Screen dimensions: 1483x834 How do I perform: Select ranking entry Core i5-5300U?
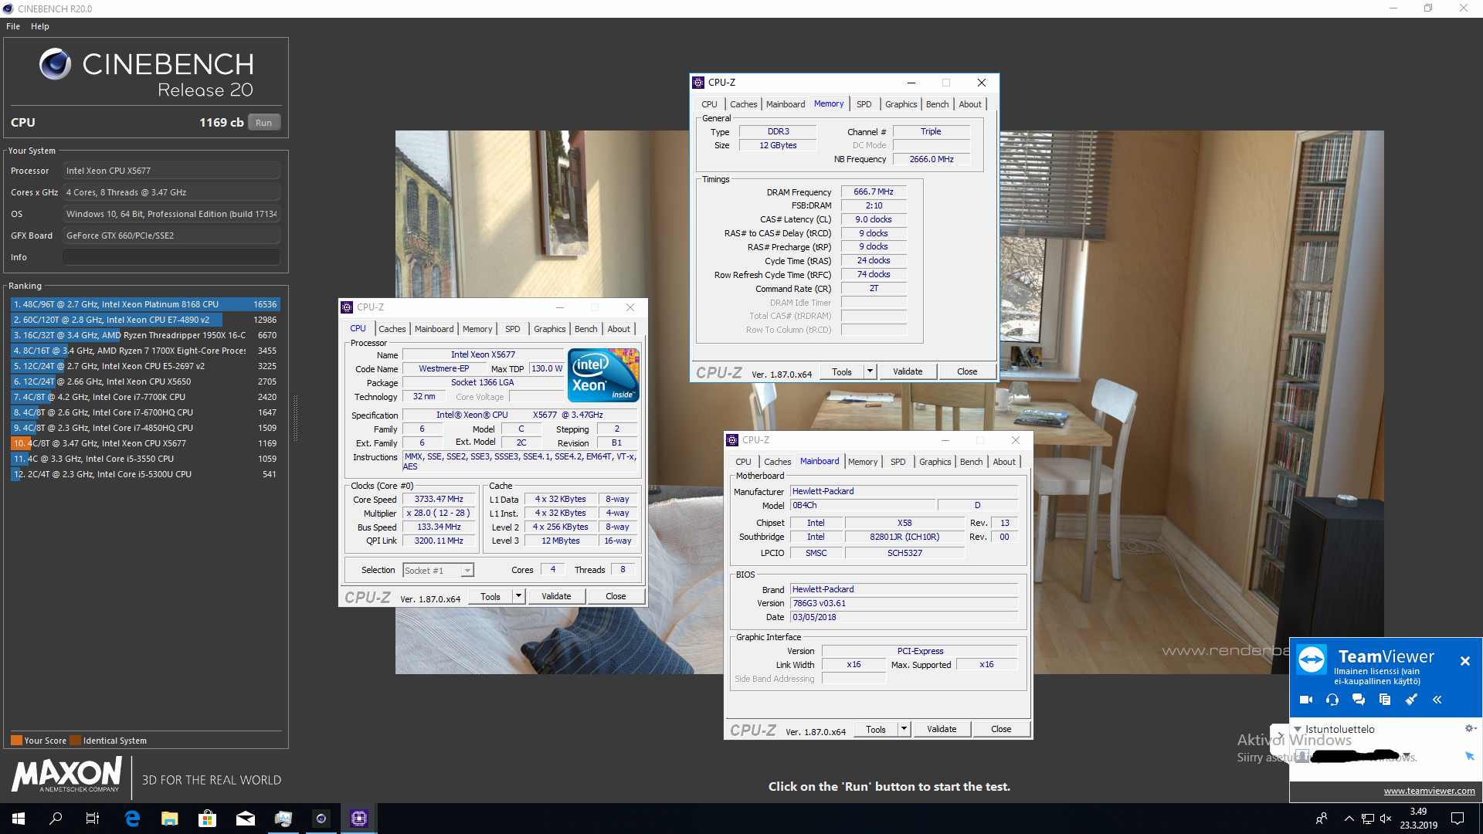(145, 474)
